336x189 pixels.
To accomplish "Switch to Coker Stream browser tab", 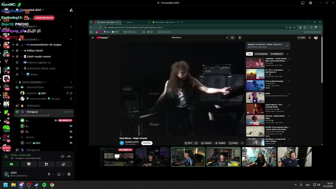I will [x=165, y=22].
